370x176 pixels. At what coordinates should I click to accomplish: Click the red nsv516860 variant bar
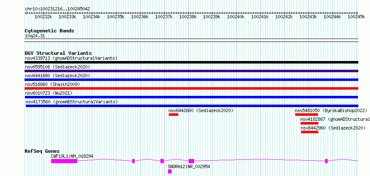[x=191, y=88]
